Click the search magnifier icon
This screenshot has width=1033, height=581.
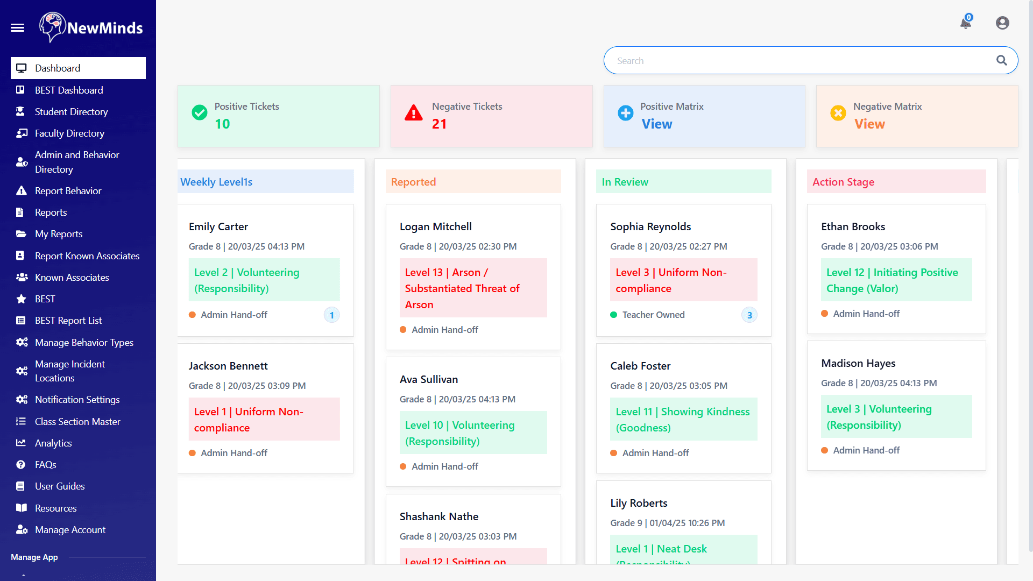(x=1001, y=60)
